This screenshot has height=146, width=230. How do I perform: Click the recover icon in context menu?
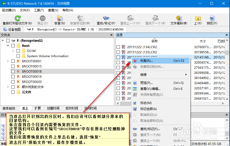(x=135, y=61)
